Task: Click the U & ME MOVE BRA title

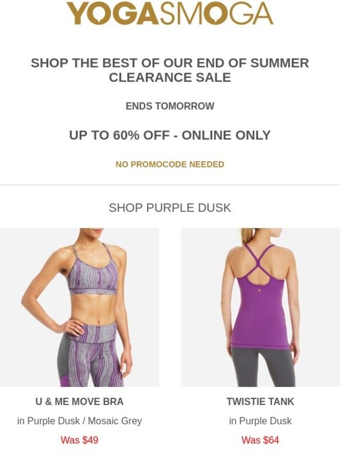Action: pos(79,401)
